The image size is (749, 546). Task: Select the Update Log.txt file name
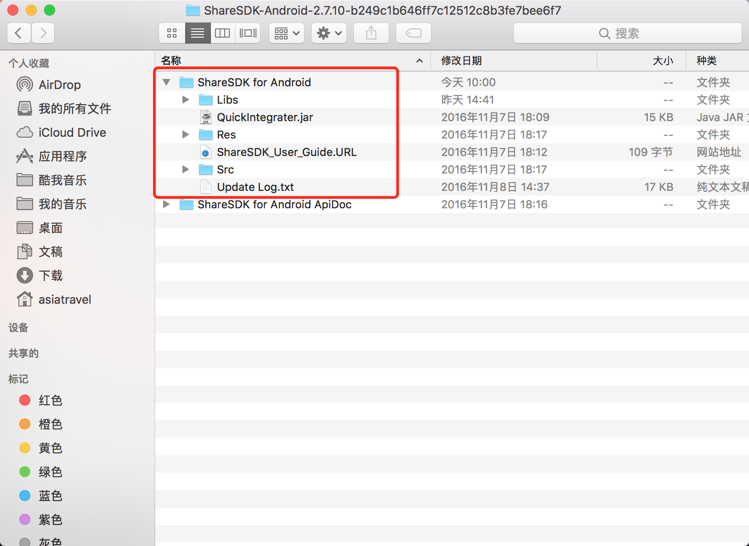click(x=255, y=187)
